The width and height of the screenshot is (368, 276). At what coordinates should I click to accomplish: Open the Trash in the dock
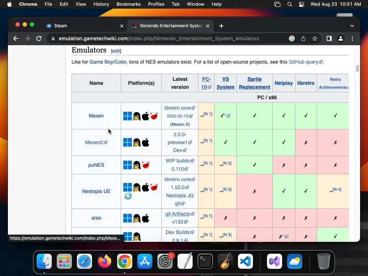324,261
